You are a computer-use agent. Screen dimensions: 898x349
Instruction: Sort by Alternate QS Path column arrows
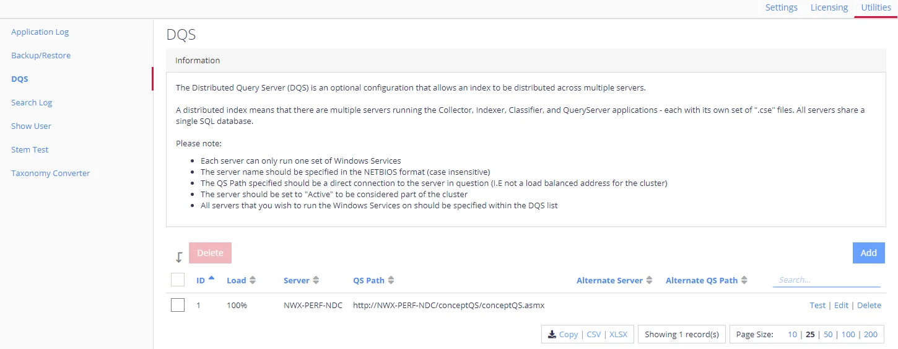pyautogui.click(x=744, y=280)
